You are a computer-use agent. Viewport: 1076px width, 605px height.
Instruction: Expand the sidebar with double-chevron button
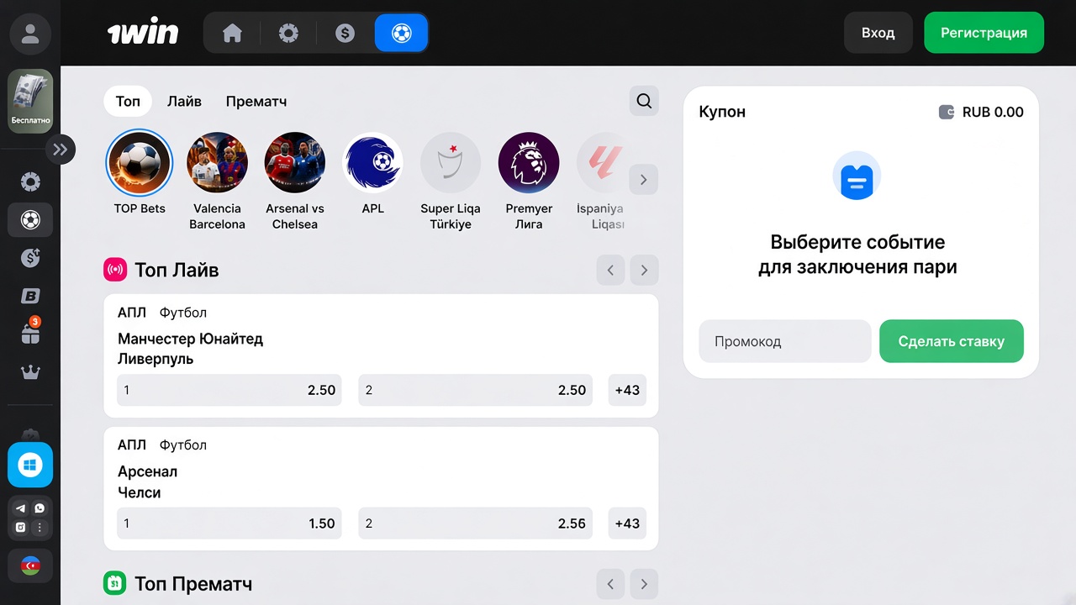coord(61,150)
